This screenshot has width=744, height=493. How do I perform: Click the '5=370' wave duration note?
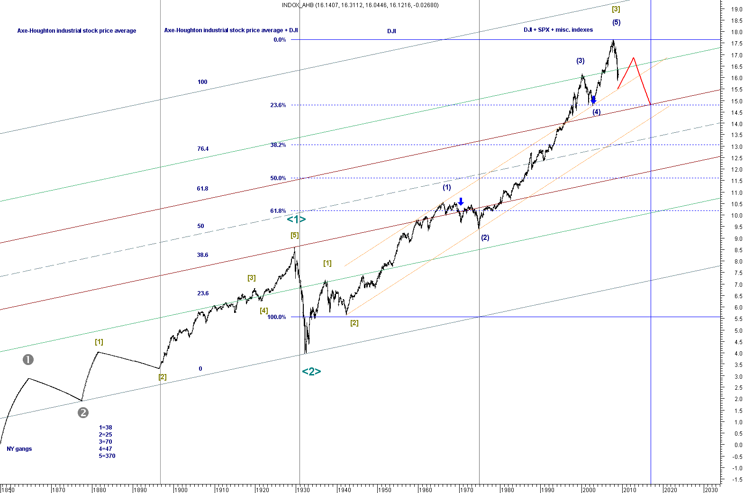[x=107, y=456]
